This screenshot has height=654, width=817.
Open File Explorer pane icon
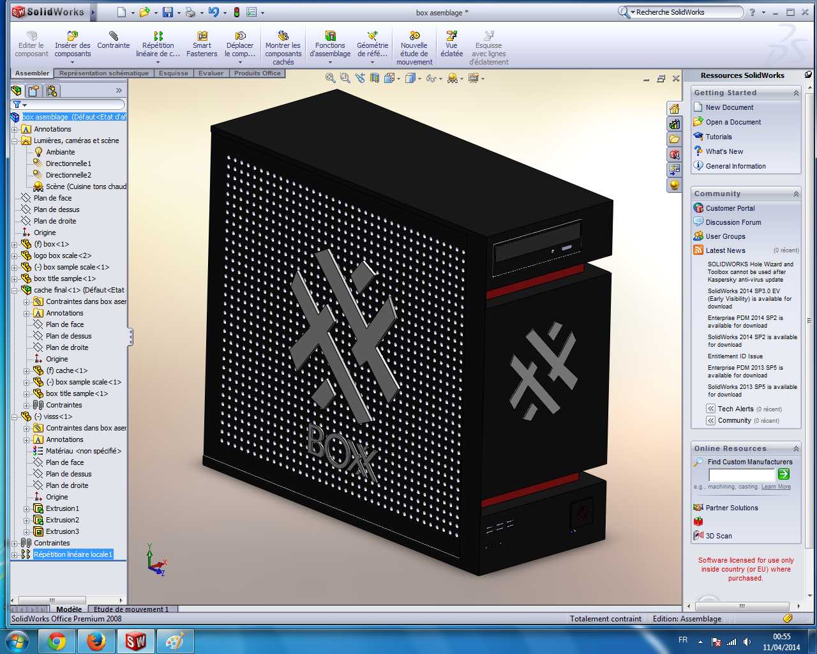tap(674, 139)
